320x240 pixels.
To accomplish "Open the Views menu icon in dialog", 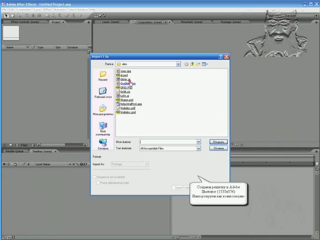I will [x=205, y=64].
